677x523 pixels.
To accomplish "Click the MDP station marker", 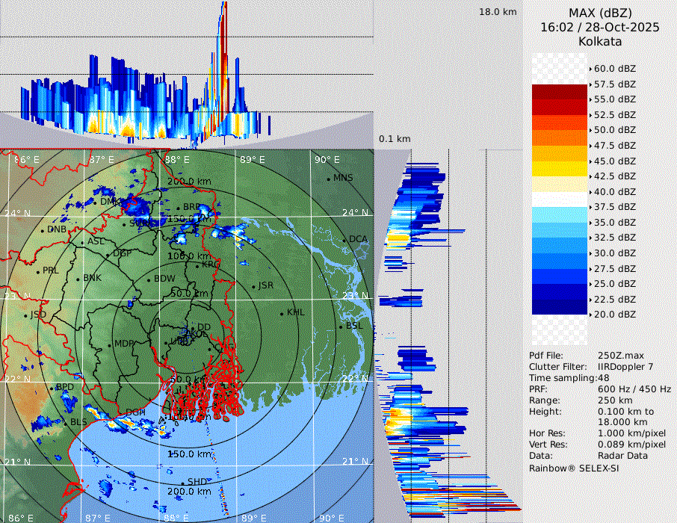I will [111, 344].
